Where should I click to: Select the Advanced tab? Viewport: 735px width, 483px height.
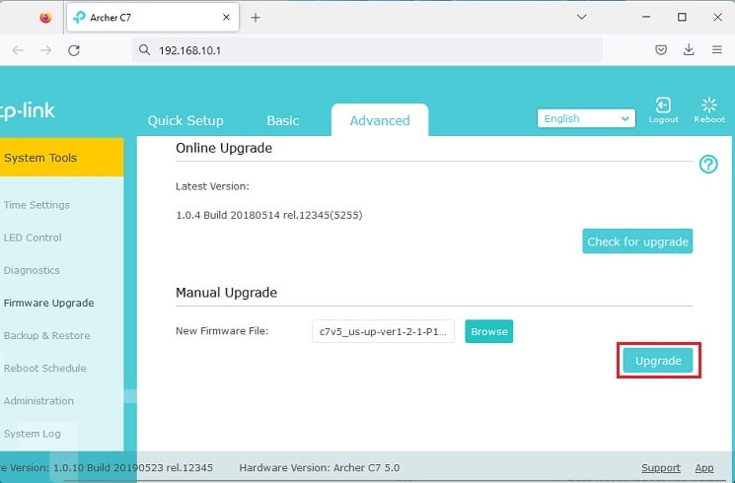point(380,121)
